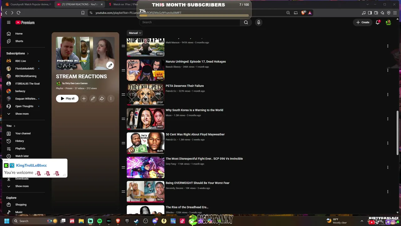This screenshot has height=226, width=401.
Task: Share the STREAM REACTIONS playlist
Action: 102,99
